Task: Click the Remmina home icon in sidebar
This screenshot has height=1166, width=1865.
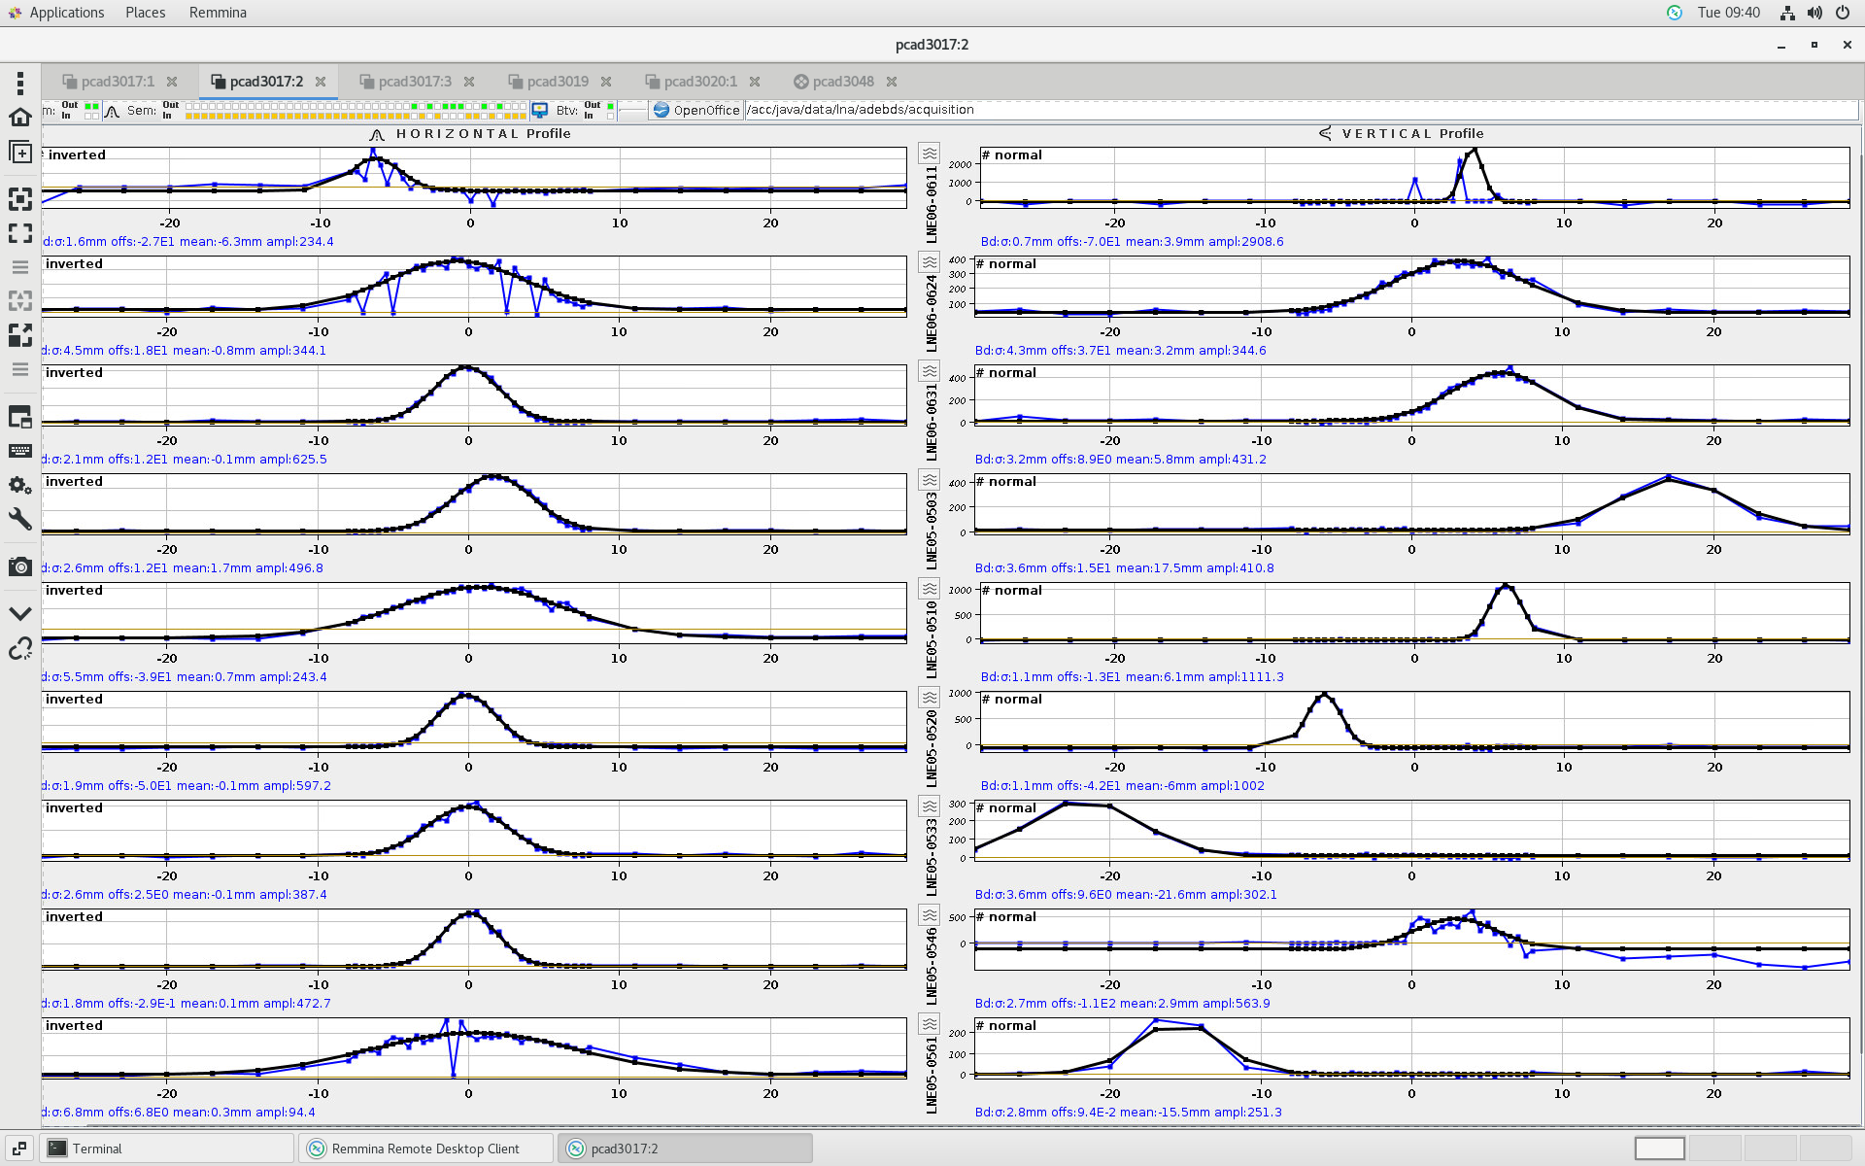Action: (x=19, y=118)
